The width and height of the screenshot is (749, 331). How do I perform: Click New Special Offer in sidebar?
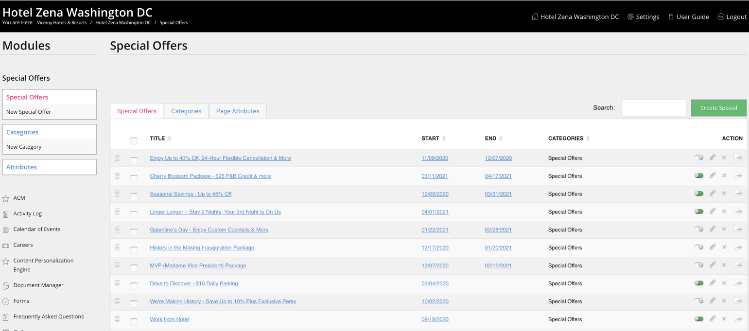tap(29, 112)
